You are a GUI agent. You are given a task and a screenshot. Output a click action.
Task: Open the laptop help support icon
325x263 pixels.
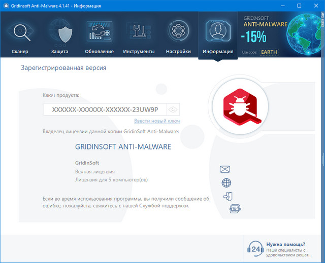(235, 208)
